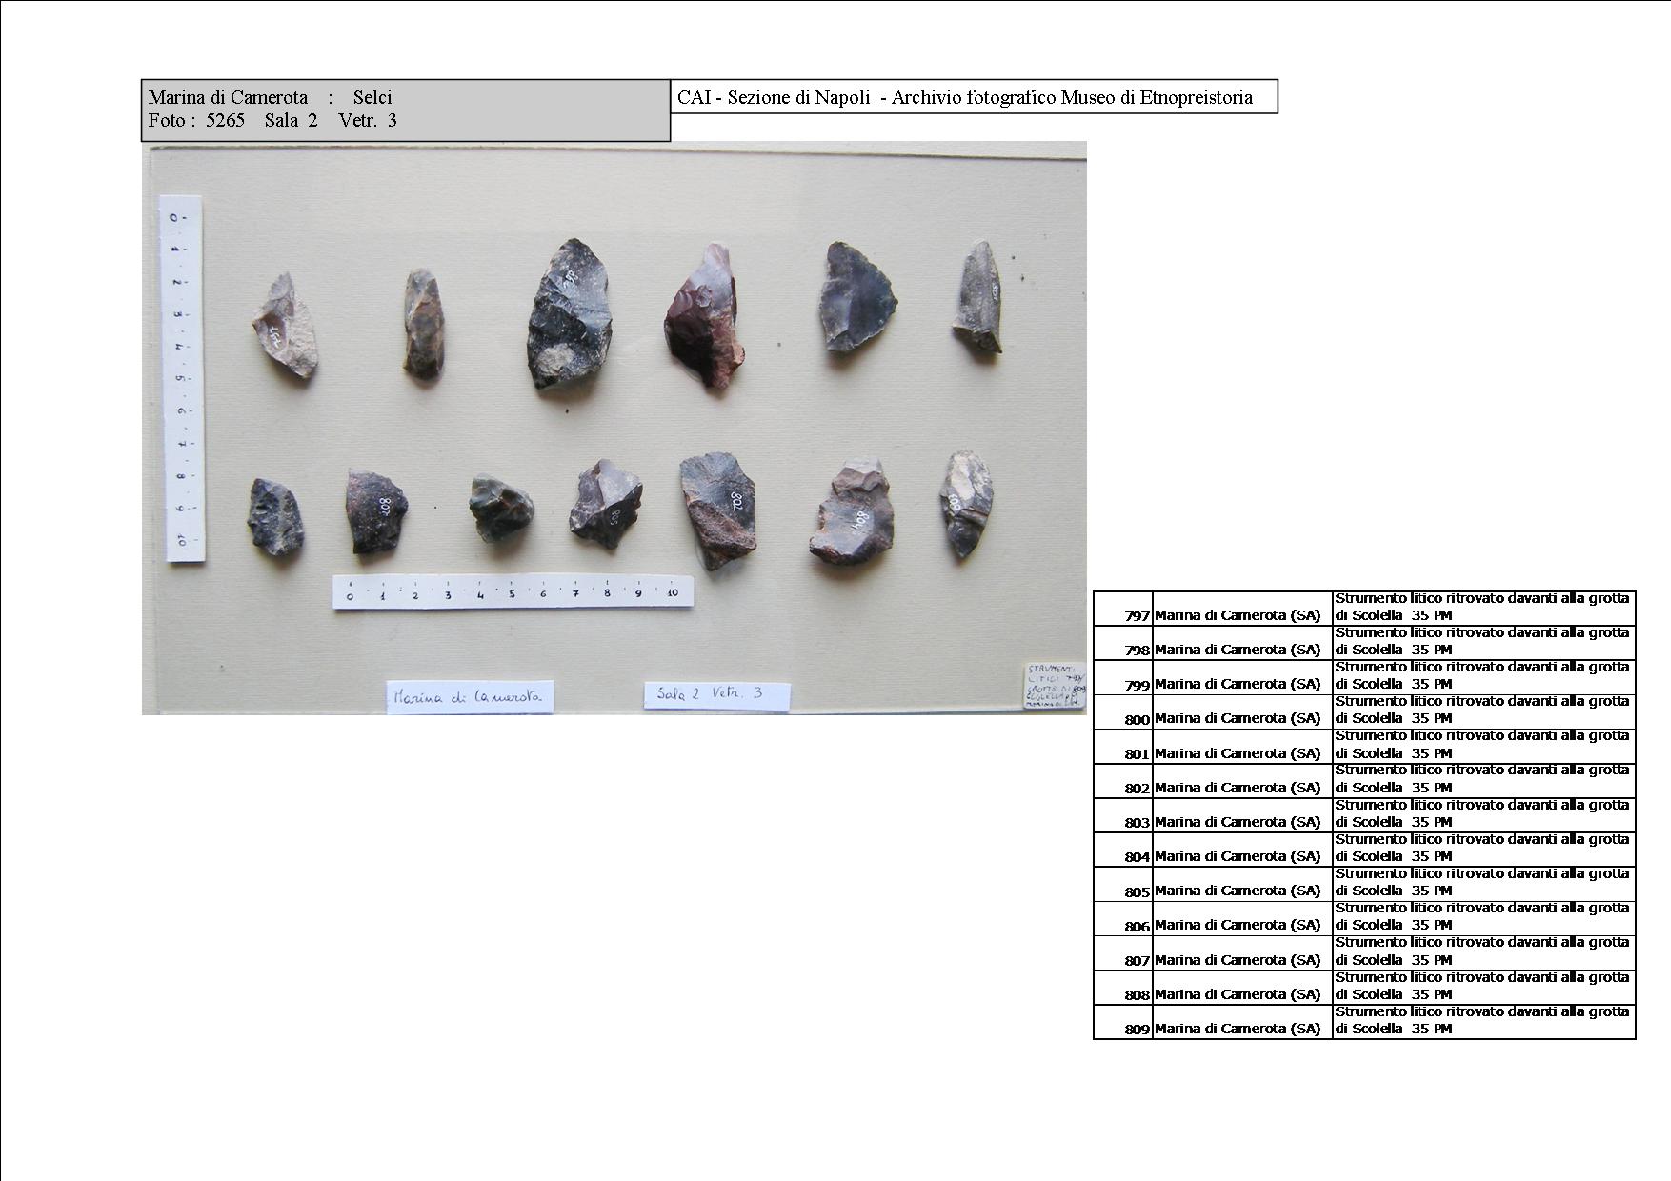
Task: Select 'Marina di Camerota (SA)' in row 807
Action: [x=1238, y=960]
